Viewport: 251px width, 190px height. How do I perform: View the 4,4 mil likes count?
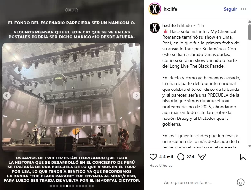(166, 157)
